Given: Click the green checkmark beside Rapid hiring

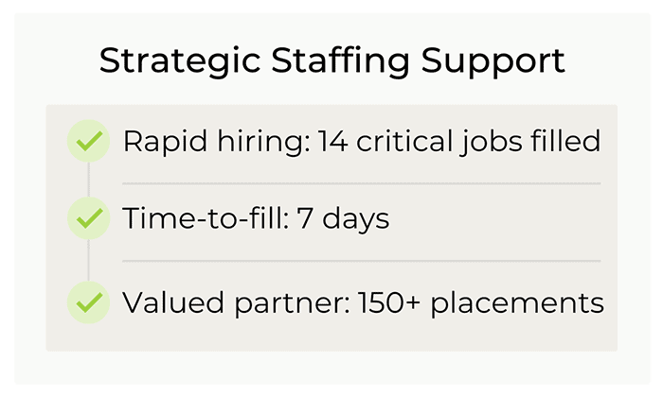Looking at the screenshot, I should 89,141.
